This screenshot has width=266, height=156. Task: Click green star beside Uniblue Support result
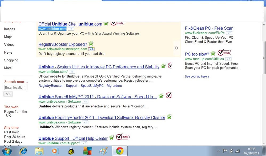[x=111, y=137]
